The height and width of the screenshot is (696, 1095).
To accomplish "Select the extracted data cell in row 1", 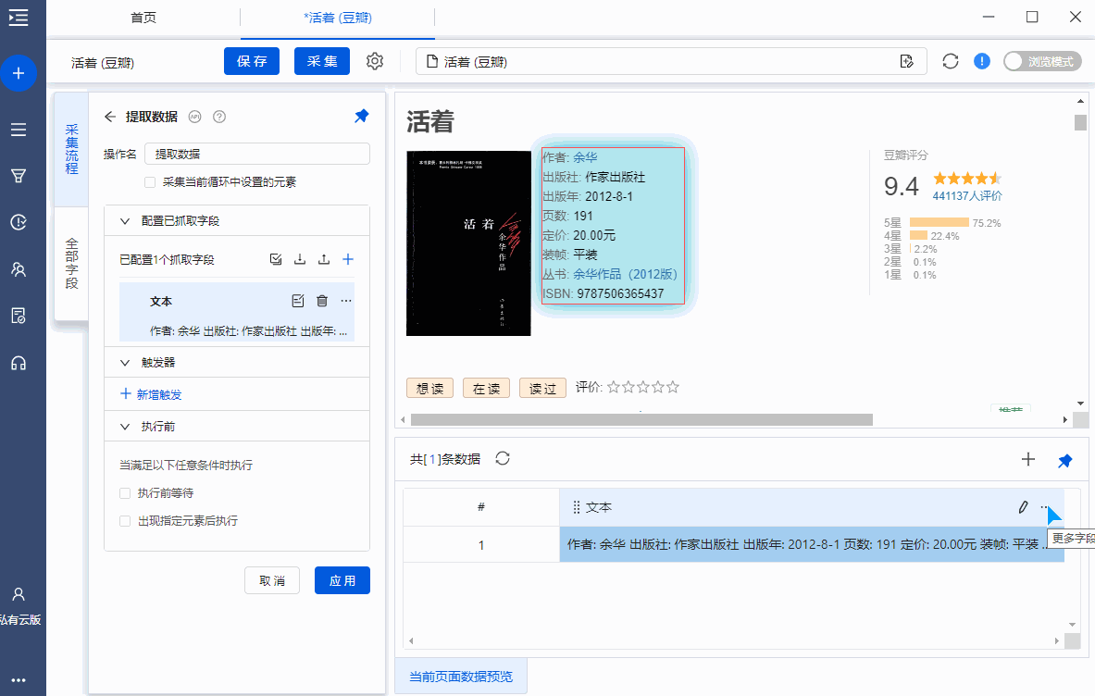I will 812,544.
